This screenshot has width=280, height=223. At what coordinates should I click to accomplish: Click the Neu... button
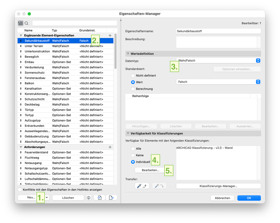(31, 198)
